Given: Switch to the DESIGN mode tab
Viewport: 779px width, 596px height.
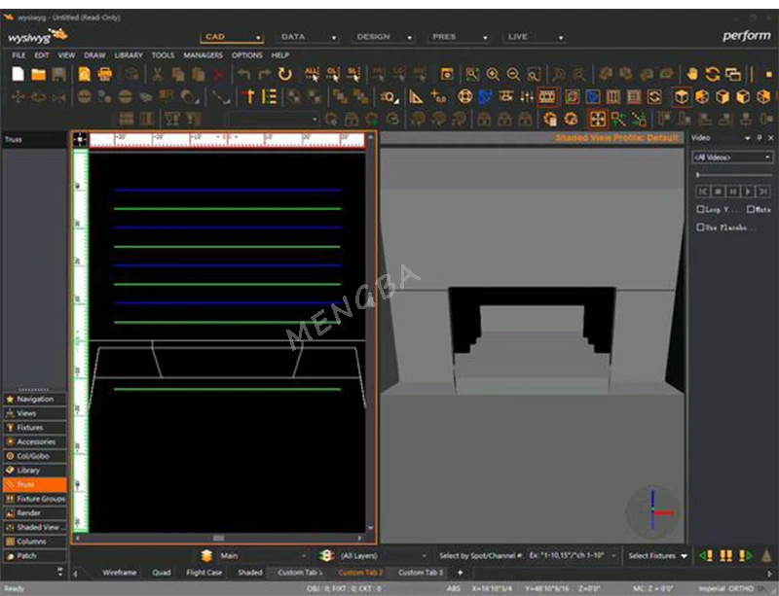Looking at the screenshot, I should point(374,37).
